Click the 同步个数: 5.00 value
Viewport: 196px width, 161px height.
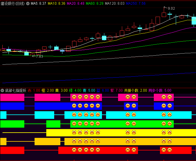pos(160,90)
